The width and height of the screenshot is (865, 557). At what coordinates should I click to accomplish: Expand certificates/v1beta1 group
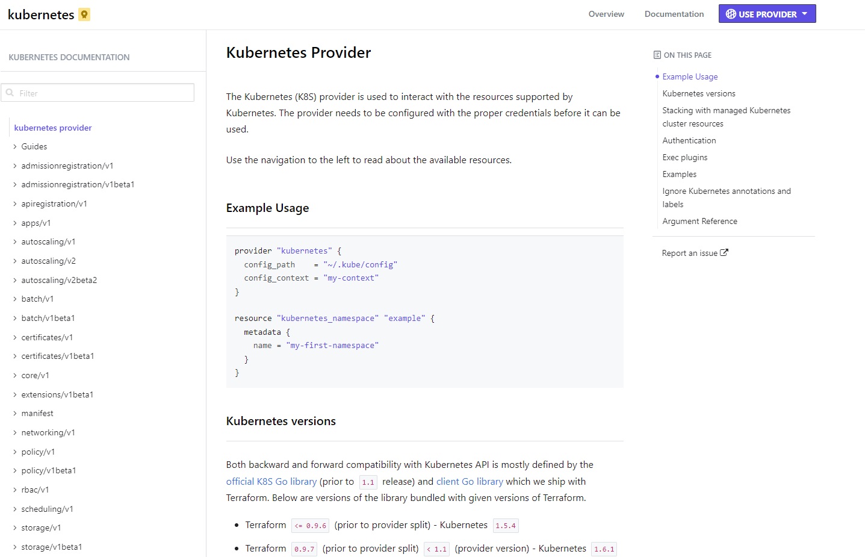point(15,356)
